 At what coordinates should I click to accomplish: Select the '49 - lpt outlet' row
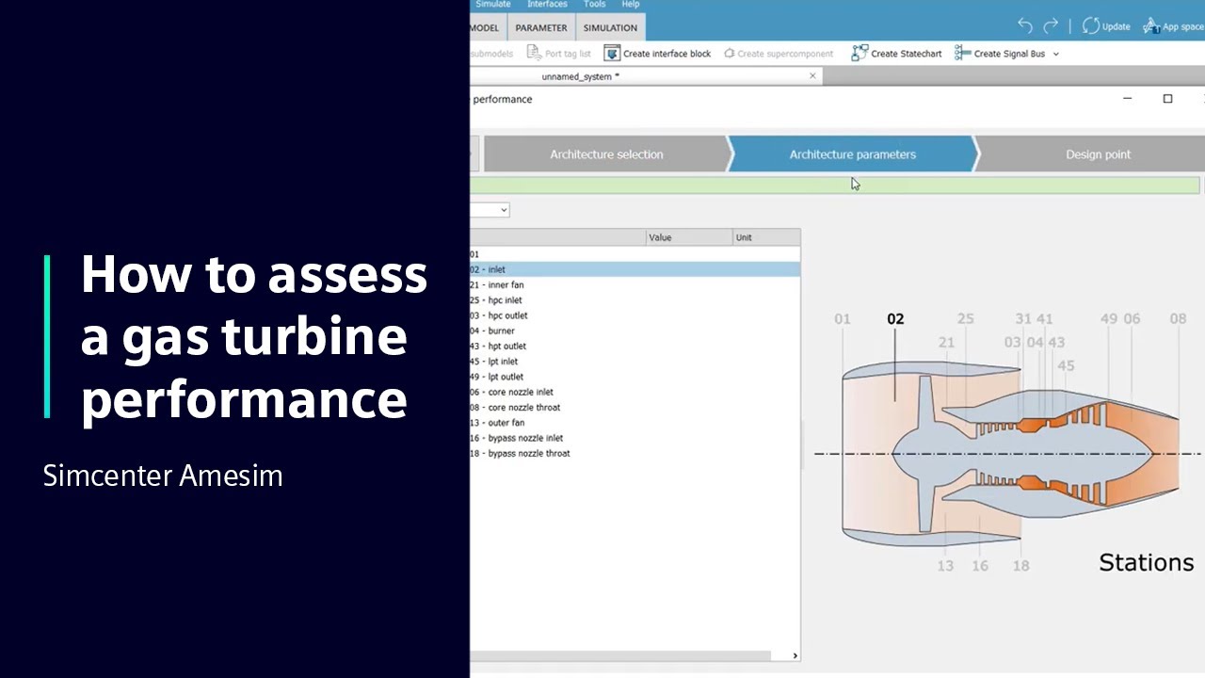pyautogui.click(x=635, y=377)
